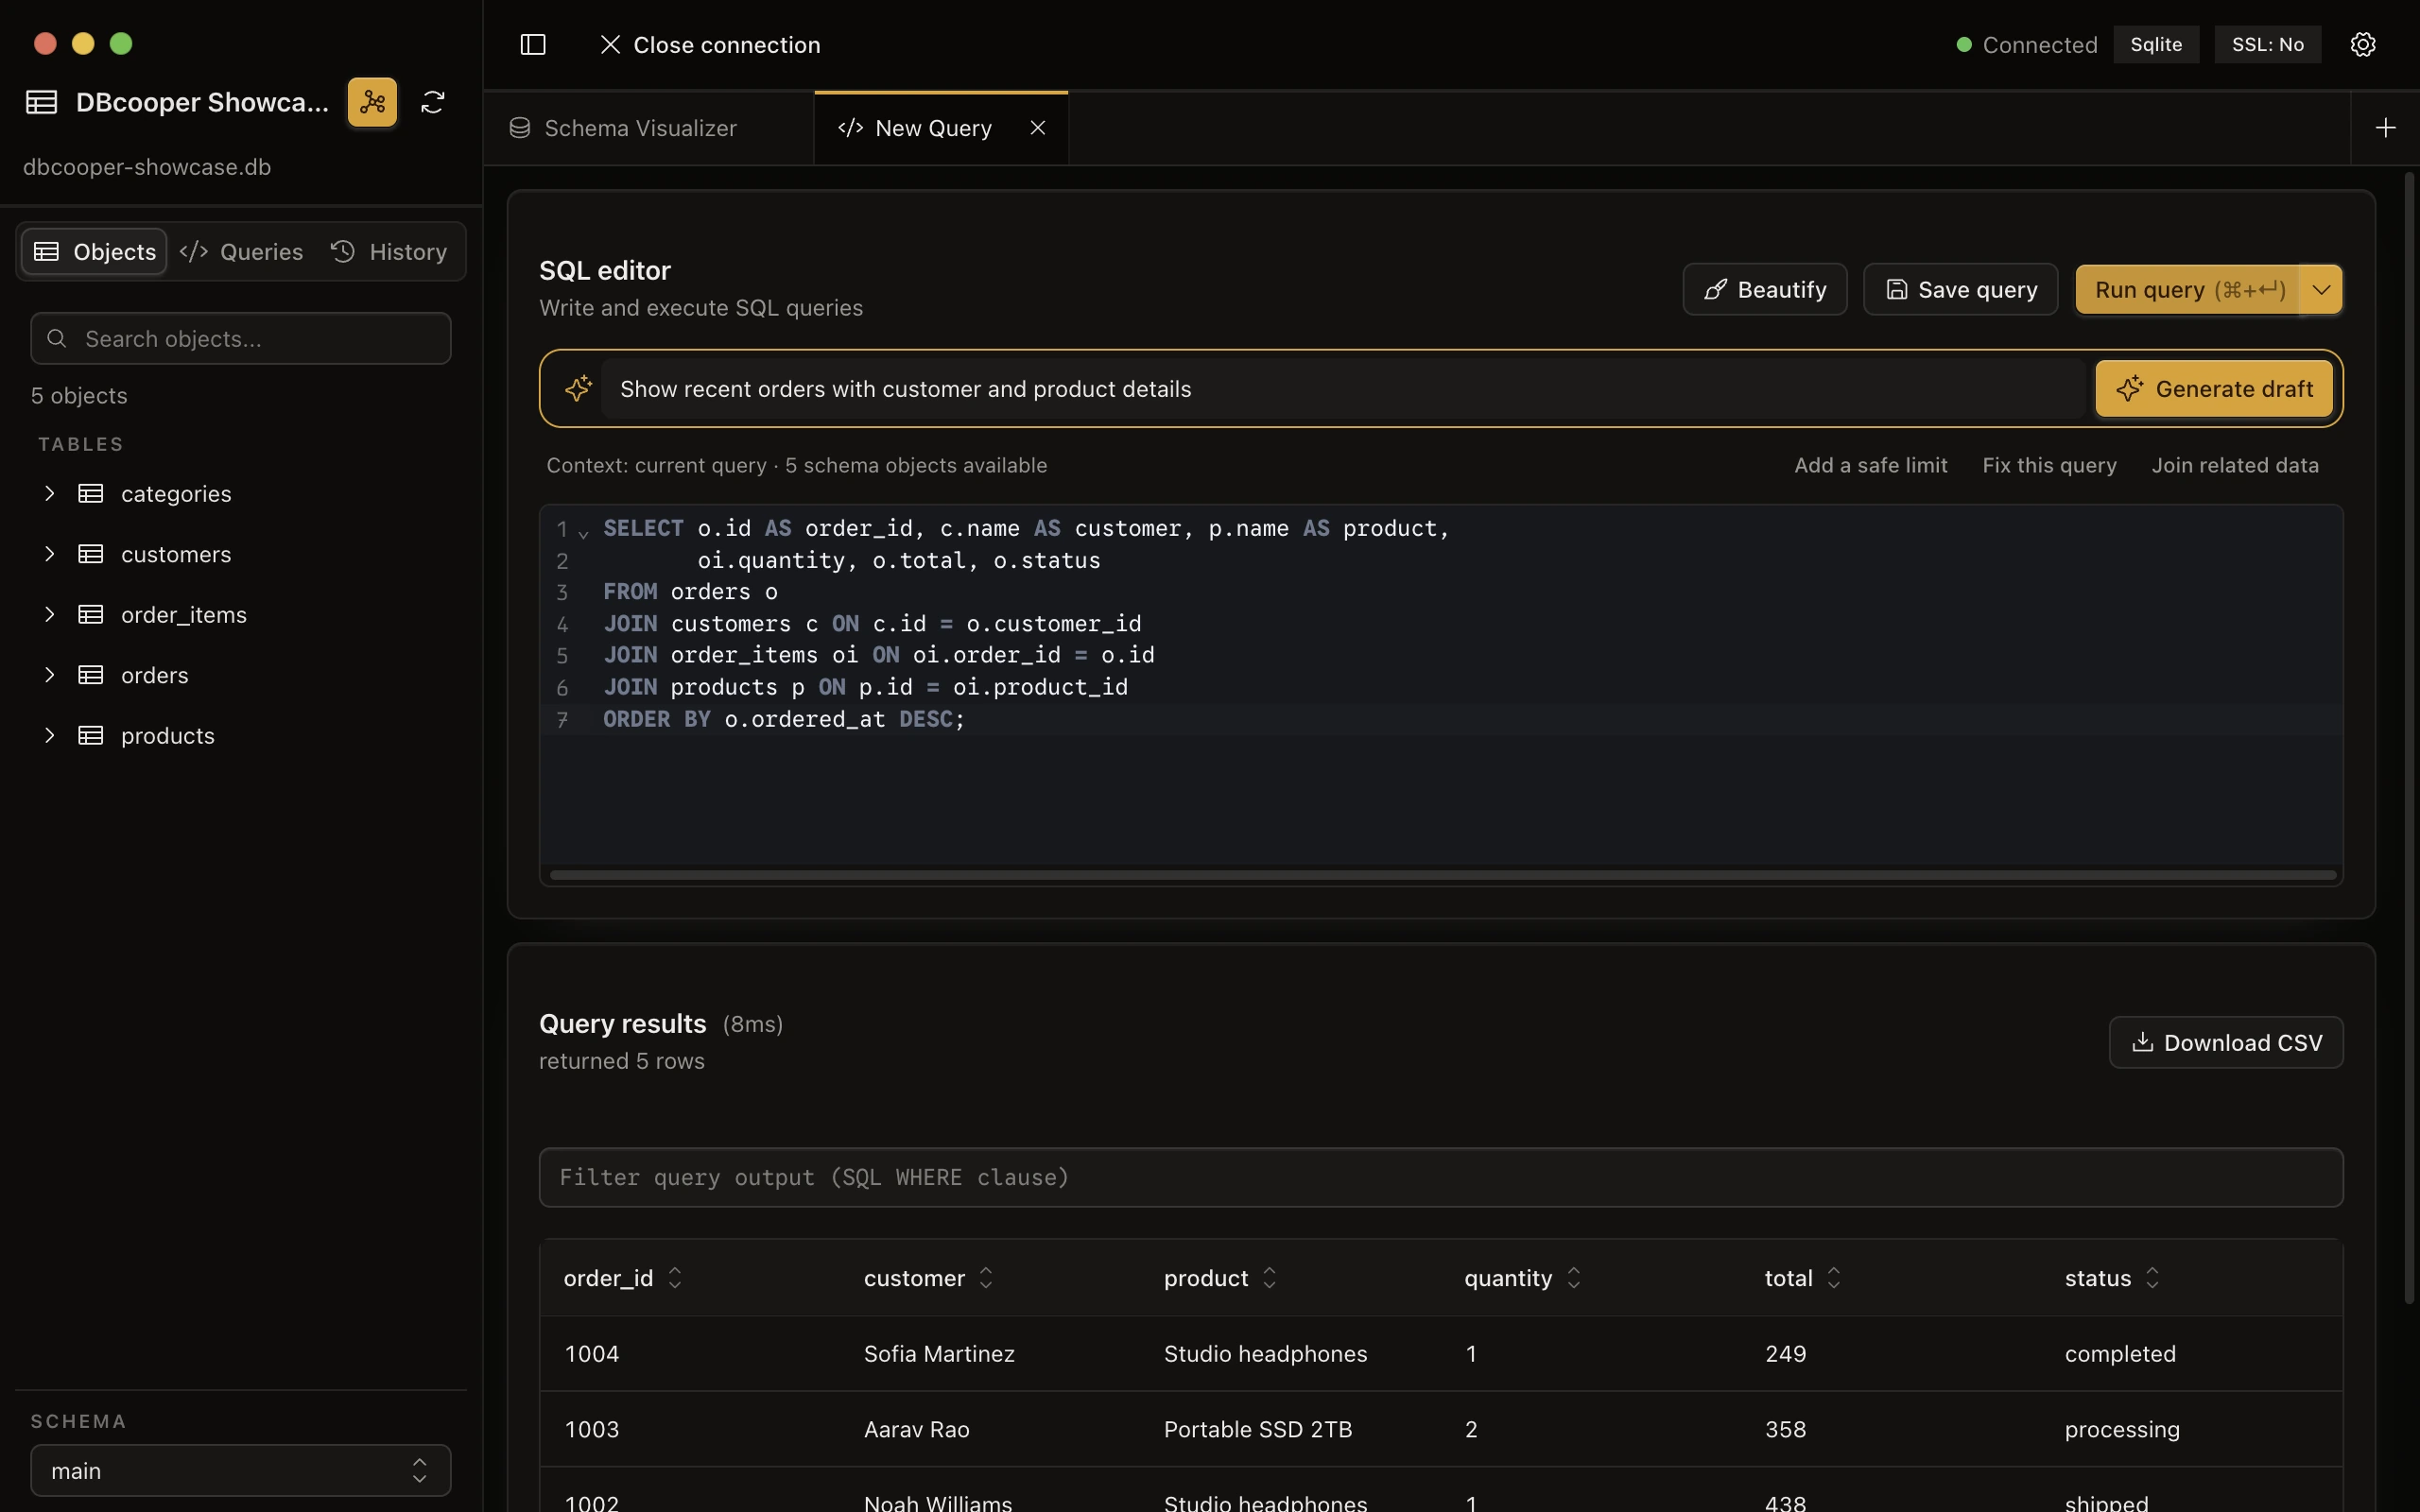The width and height of the screenshot is (2420, 1512).
Task: Expand the orders table
Action: 49,675
